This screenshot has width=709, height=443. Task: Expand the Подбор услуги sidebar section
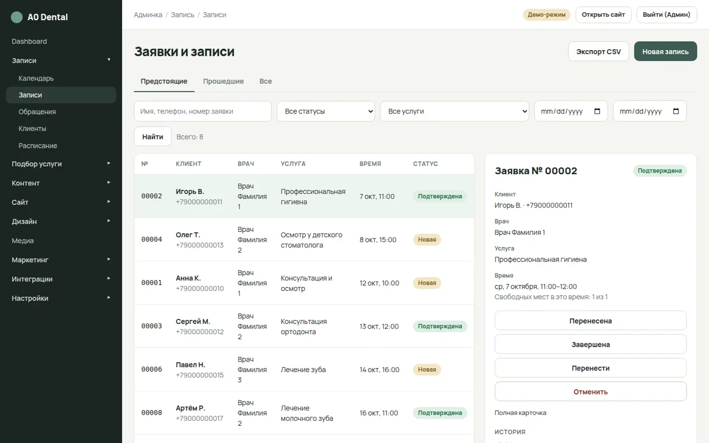61,164
